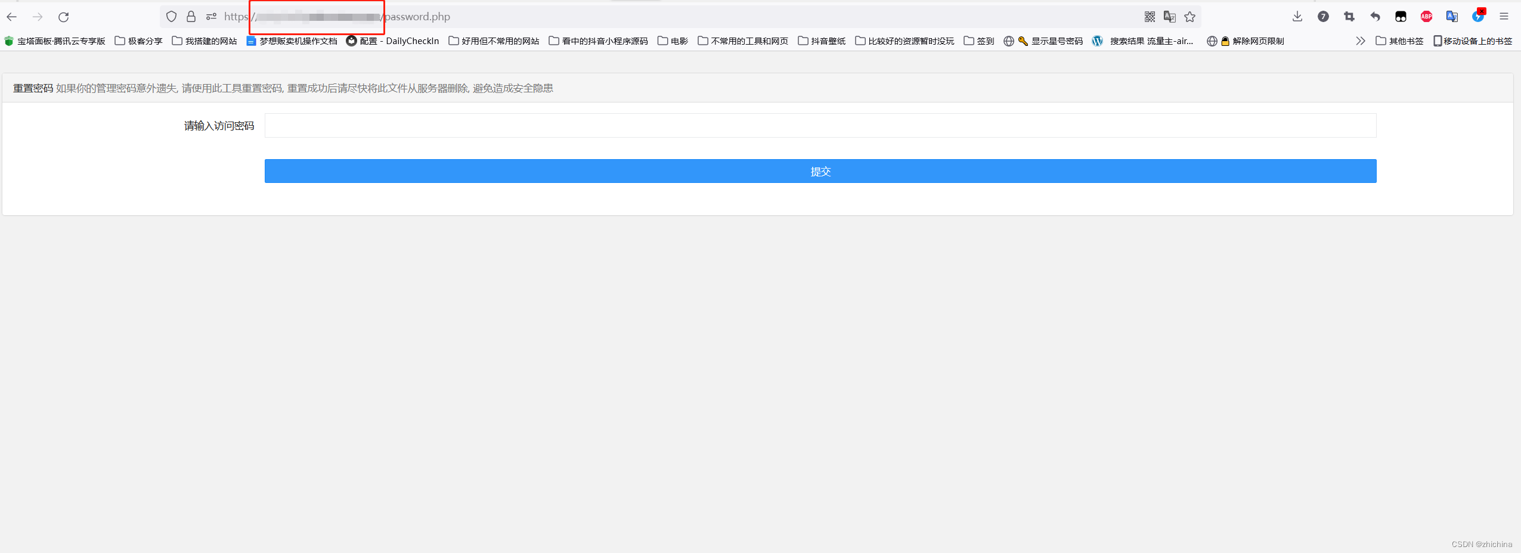Open the Firefox hamburger menu

[1504, 17]
